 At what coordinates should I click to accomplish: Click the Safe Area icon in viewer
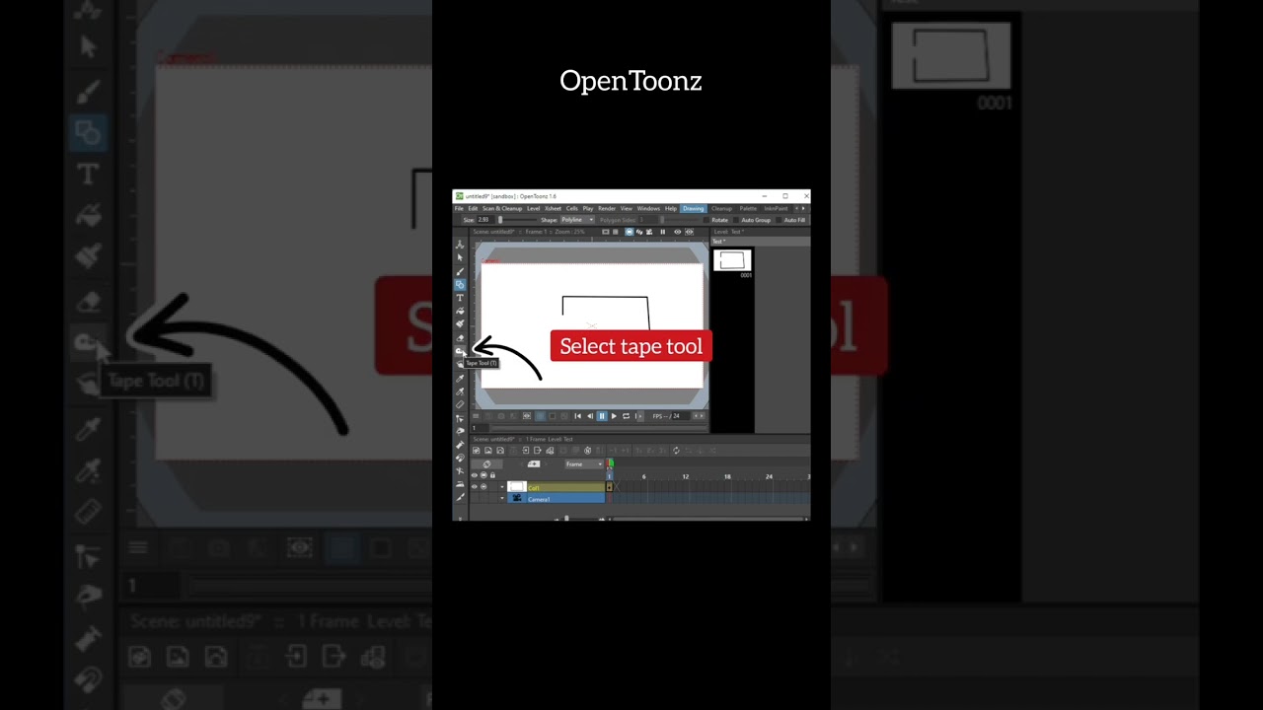pyautogui.click(x=605, y=232)
